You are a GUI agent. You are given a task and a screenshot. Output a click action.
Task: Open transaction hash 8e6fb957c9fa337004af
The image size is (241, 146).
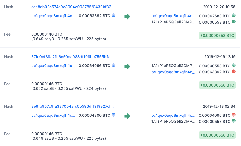pyautogui.click(x=73, y=106)
